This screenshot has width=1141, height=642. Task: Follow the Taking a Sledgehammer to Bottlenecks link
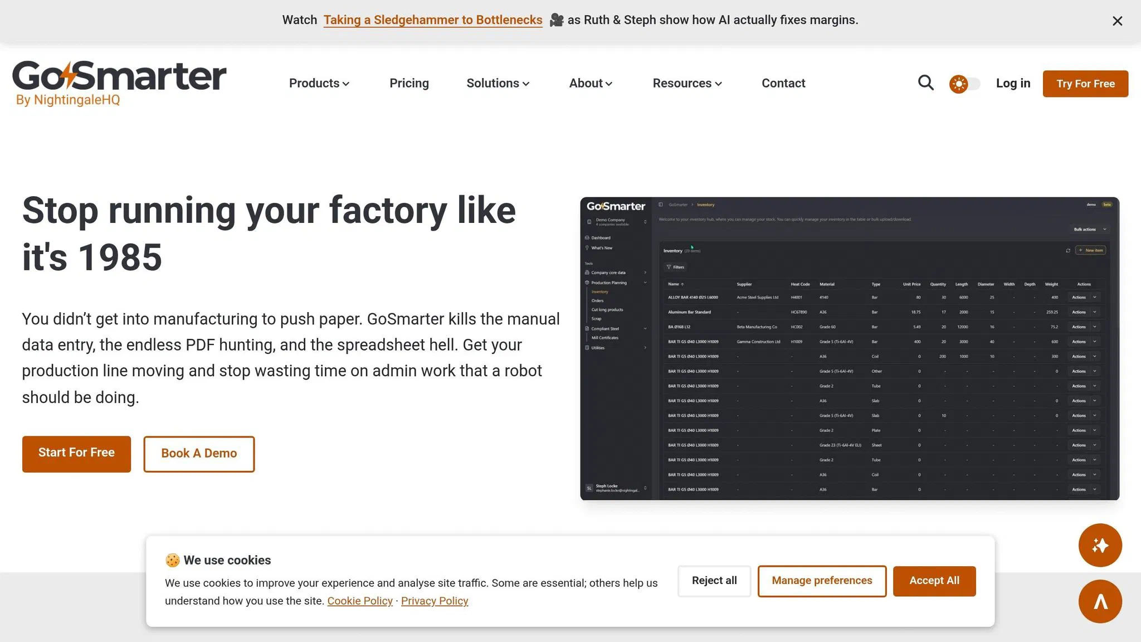(x=433, y=20)
